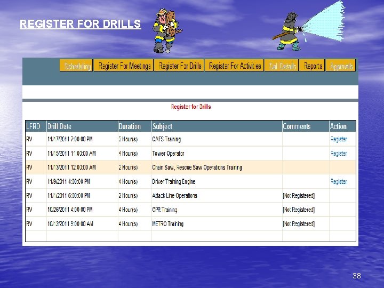This screenshot has height=288, width=384.
Task: Click the firefighter spraying hose image
Action: coord(309,26)
